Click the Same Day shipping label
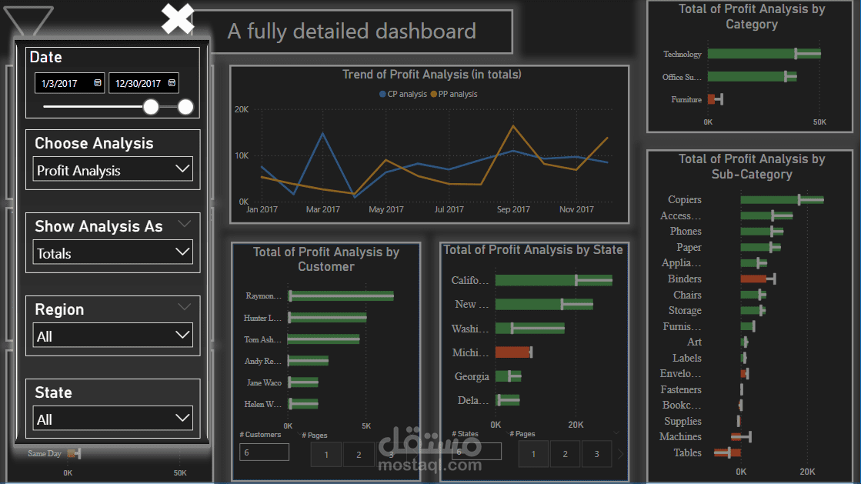 tap(45, 454)
